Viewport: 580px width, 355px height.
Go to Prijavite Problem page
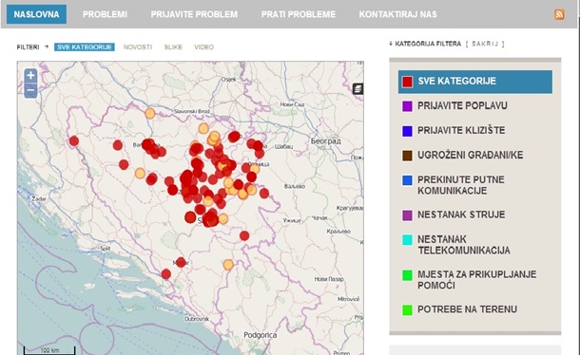pyautogui.click(x=194, y=14)
